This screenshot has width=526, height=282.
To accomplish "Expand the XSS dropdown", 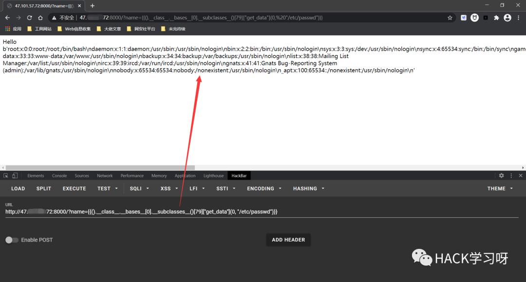I will pyautogui.click(x=169, y=188).
